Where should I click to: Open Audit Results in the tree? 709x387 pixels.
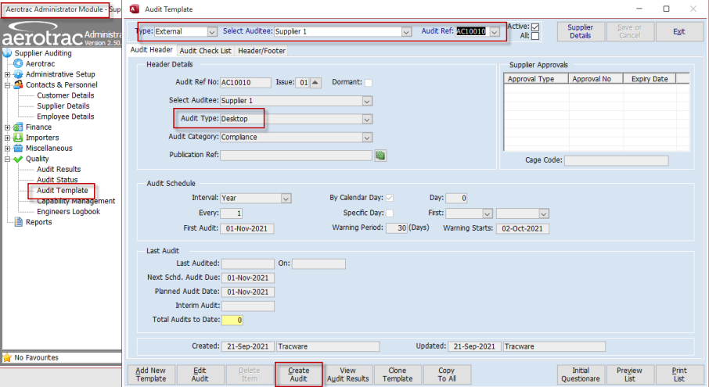pos(59,170)
